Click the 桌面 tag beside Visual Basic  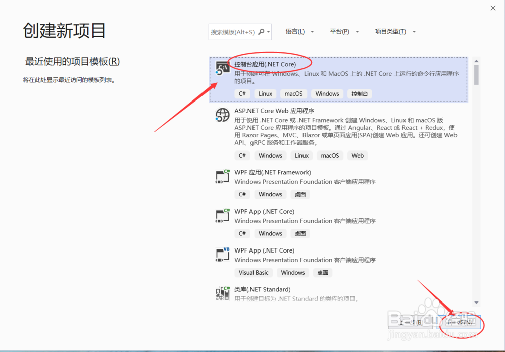point(323,273)
